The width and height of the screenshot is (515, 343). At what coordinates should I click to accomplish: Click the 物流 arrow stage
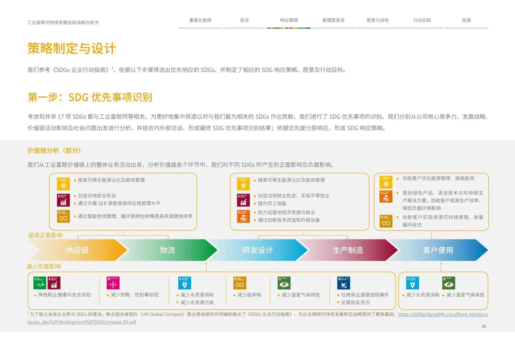pos(168,250)
